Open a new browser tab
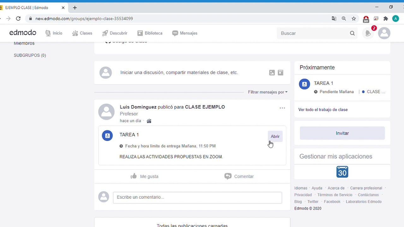Image resolution: width=404 pixels, height=227 pixels. point(75,8)
